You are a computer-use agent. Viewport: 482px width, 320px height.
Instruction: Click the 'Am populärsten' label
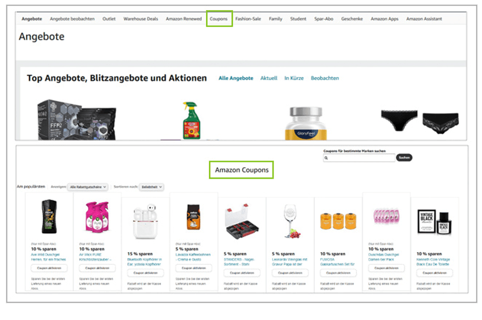click(31, 186)
